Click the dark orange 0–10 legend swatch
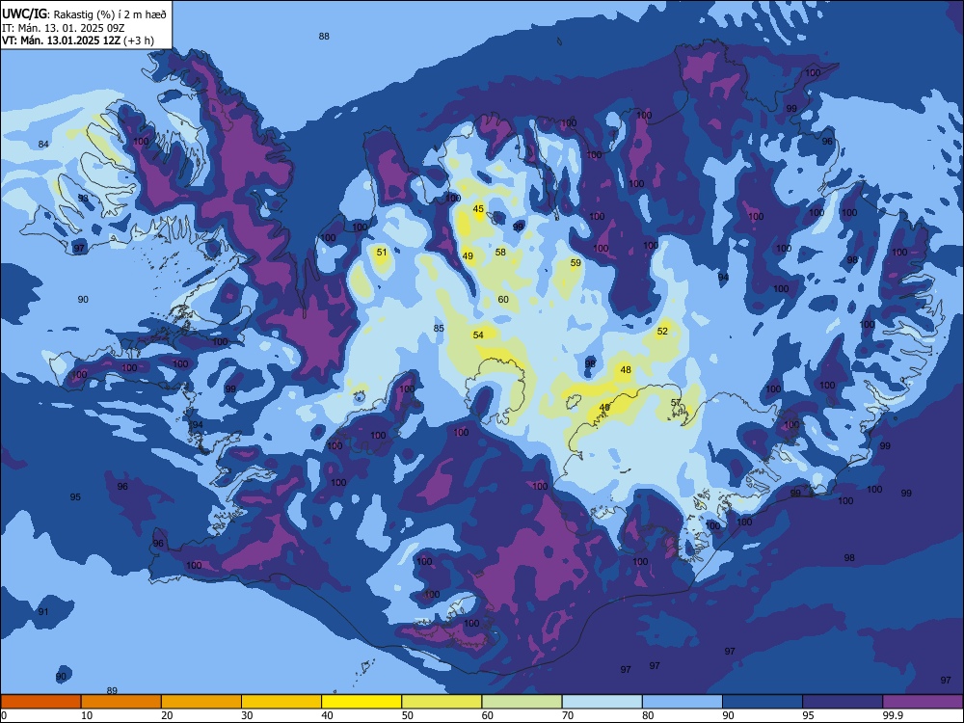964x723 pixels. (x=40, y=702)
